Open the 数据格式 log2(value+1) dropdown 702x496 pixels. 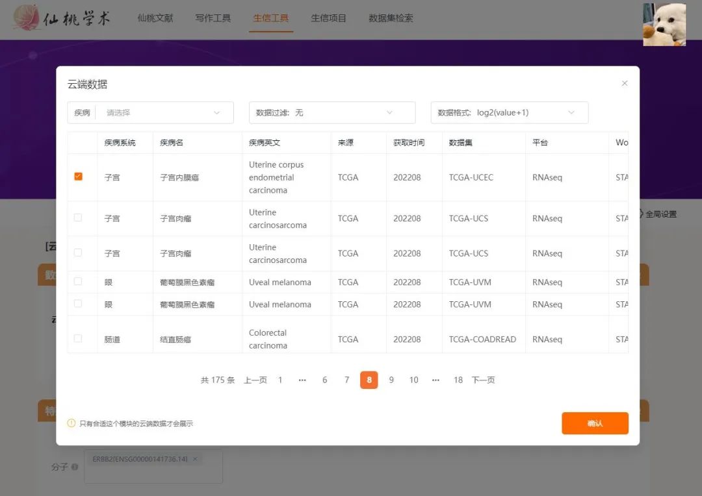[510, 113]
